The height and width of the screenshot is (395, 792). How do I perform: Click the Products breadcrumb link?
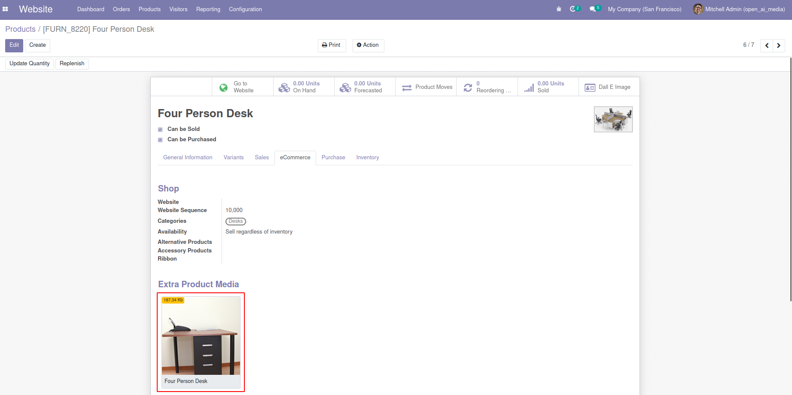click(x=20, y=29)
